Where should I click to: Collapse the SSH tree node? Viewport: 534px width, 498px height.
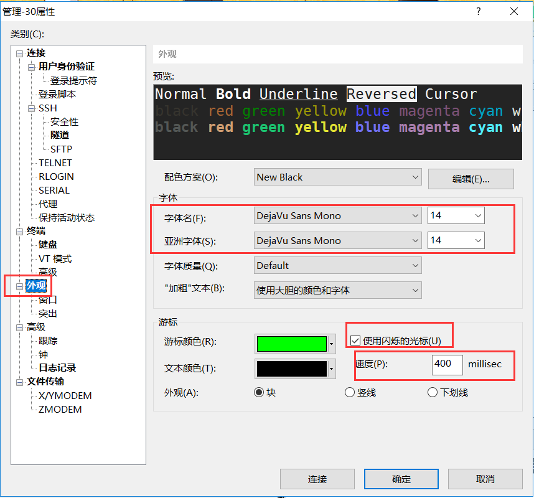(31, 108)
